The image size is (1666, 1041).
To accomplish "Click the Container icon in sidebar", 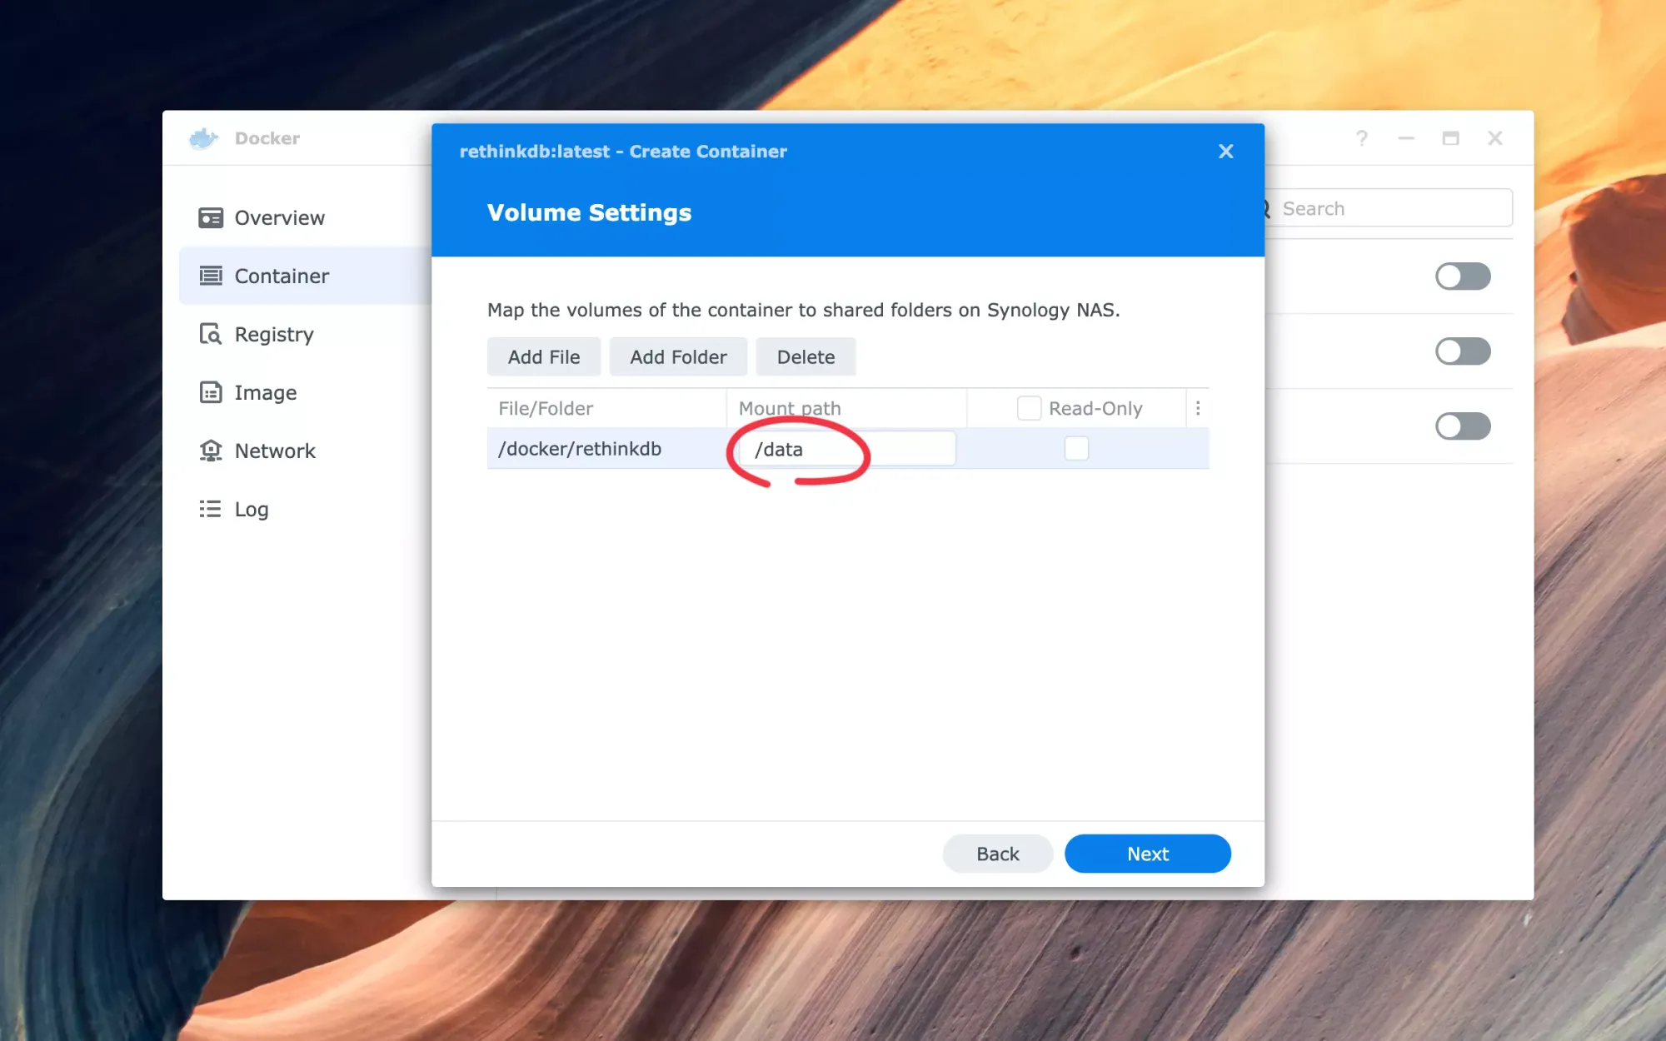I will click(x=210, y=276).
